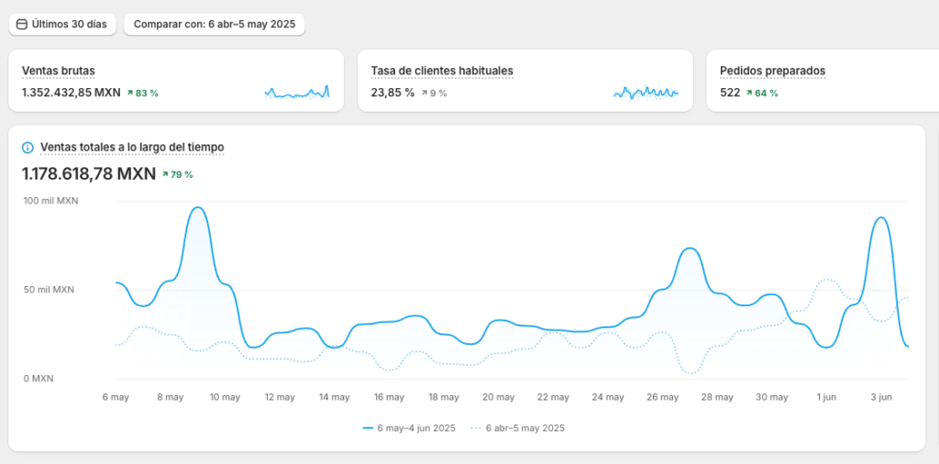The image size is (939, 464).
Task: Click the 1.178.618,78 MXN total sales figure
Action: 88,173
